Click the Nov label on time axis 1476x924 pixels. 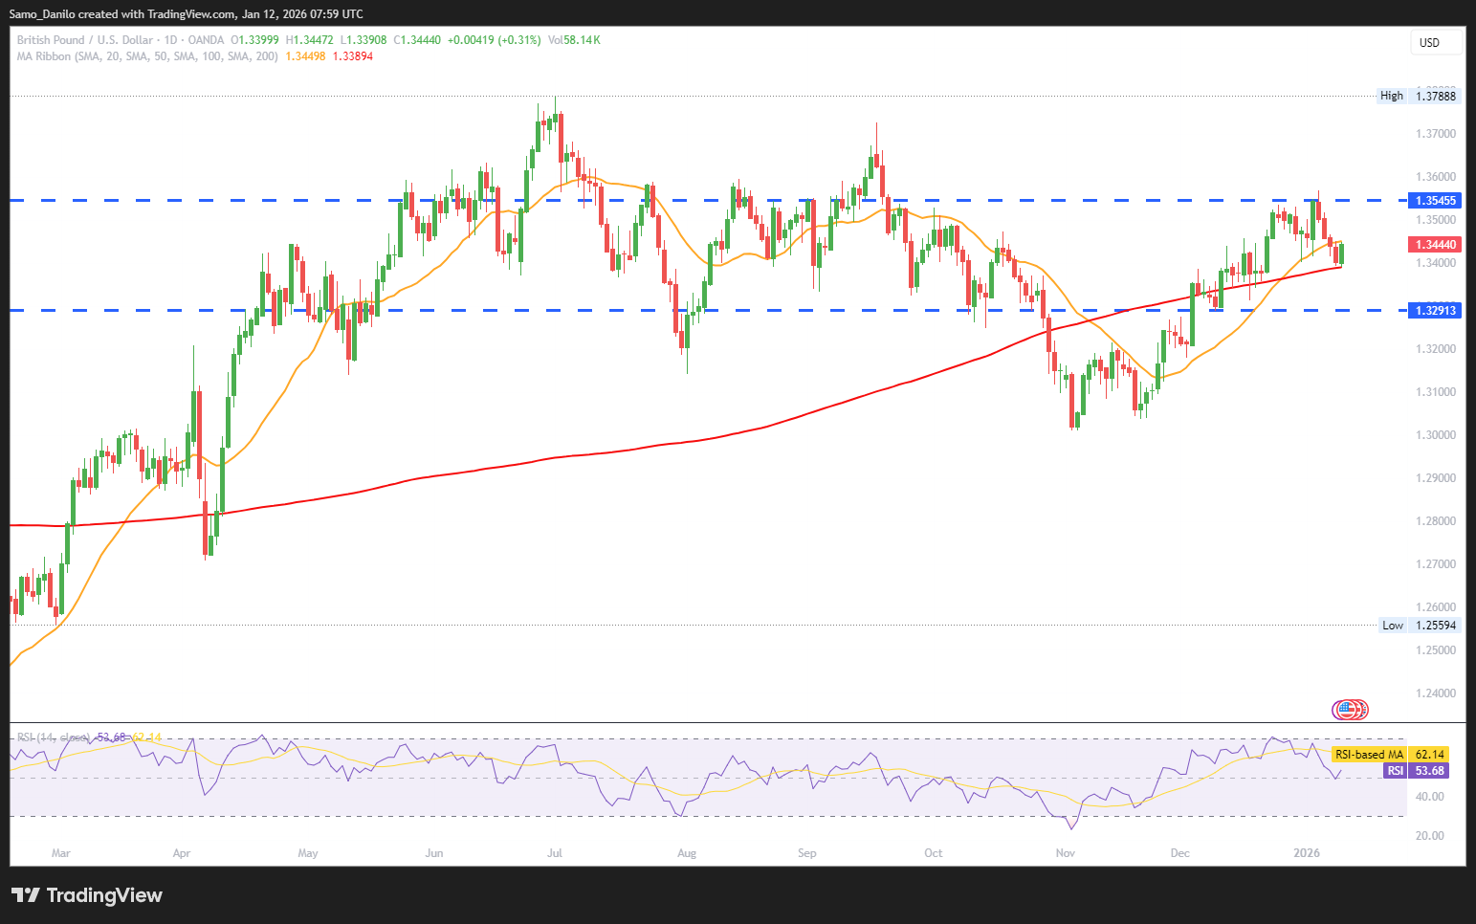pyautogui.click(x=1065, y=853)
